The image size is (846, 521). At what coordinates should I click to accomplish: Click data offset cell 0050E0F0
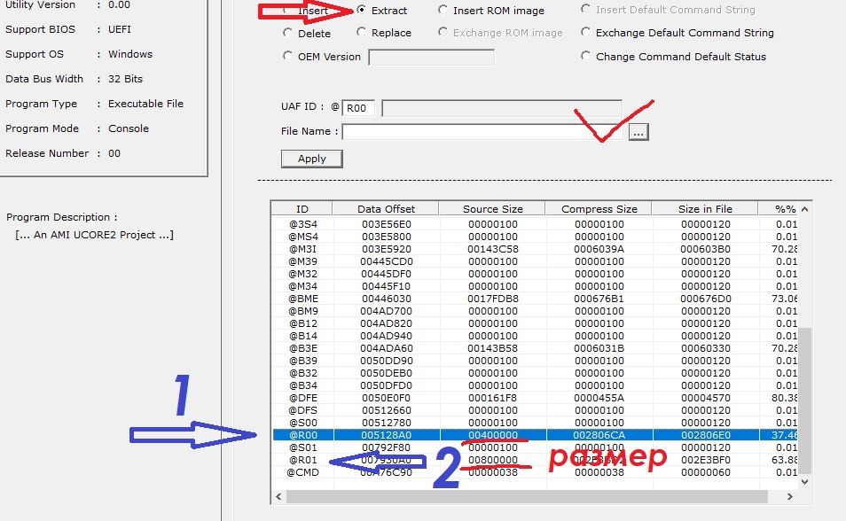387,398
